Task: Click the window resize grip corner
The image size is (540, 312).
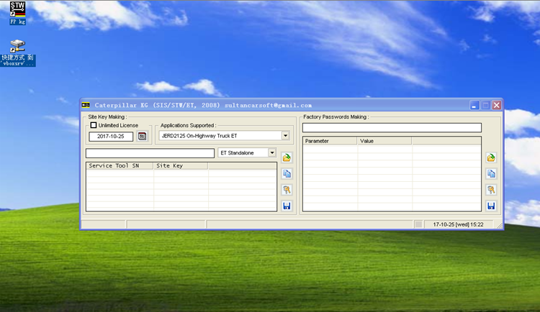Action: point(500,225)
